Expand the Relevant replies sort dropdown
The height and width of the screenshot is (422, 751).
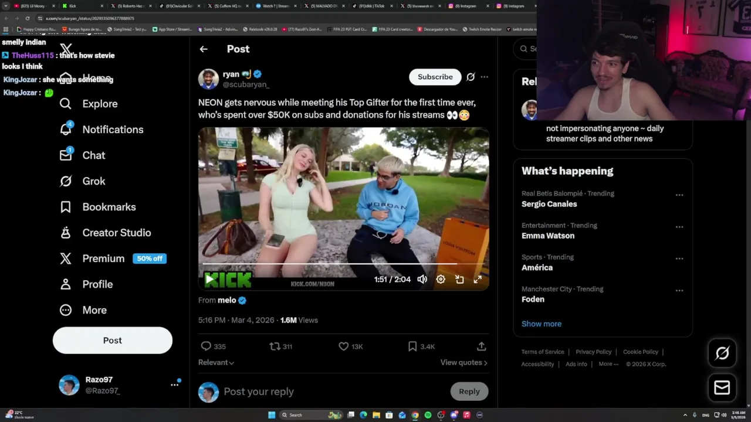216,363
